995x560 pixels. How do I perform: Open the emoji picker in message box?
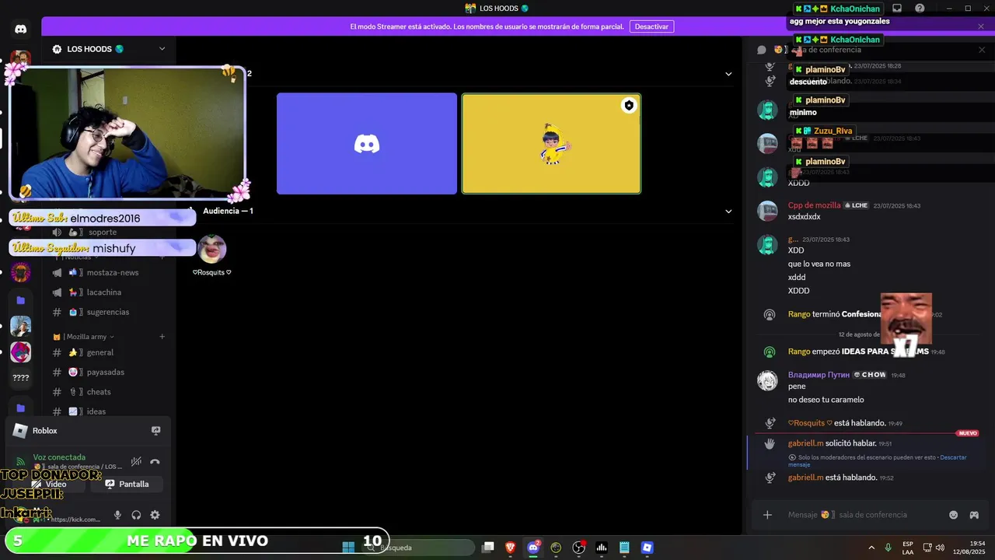954,515
